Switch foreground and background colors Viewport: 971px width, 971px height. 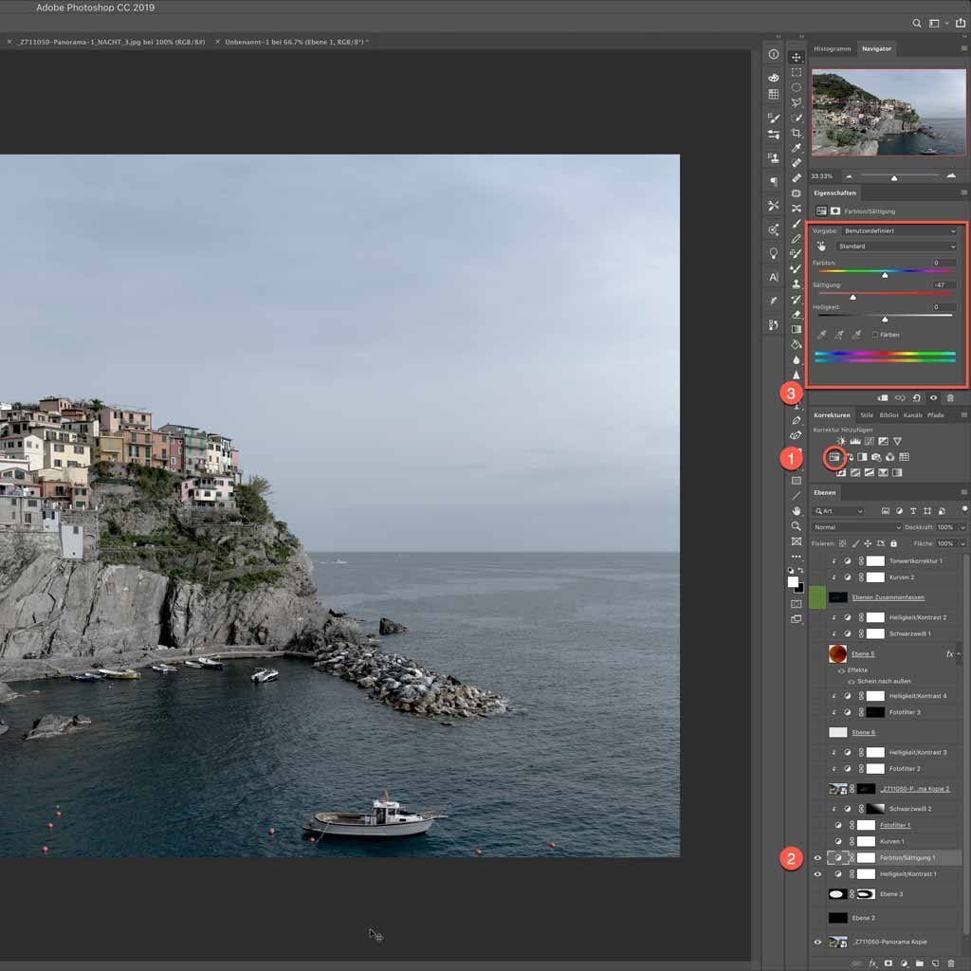point(800,570)
